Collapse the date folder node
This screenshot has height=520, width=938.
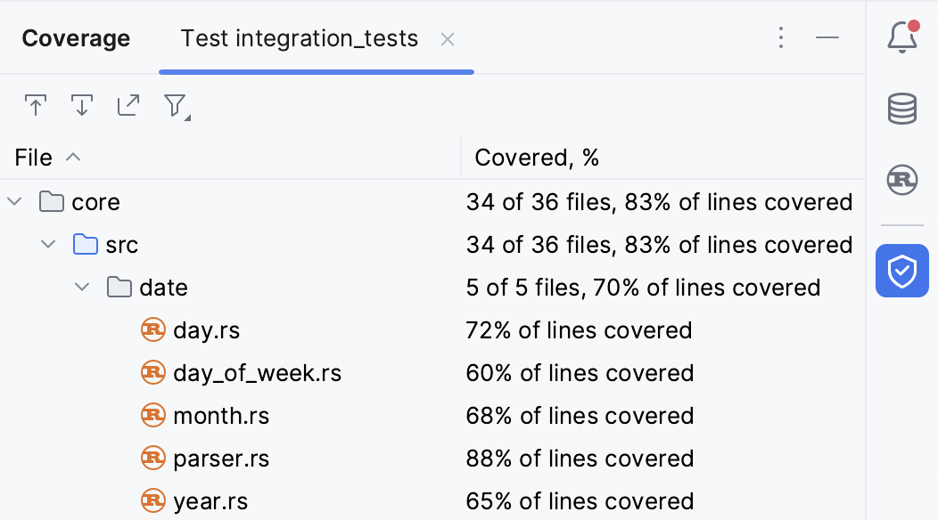[81, 287]
